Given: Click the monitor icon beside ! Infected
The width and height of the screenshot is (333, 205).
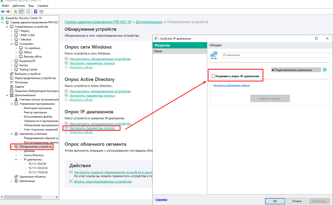Looking at the screenshot, I should pos(16,40).
